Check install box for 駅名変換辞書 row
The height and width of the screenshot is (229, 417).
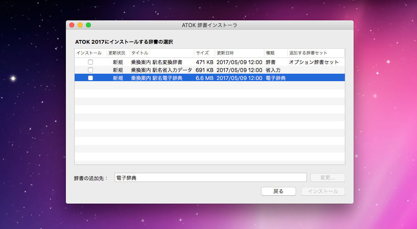pos(90,62)
